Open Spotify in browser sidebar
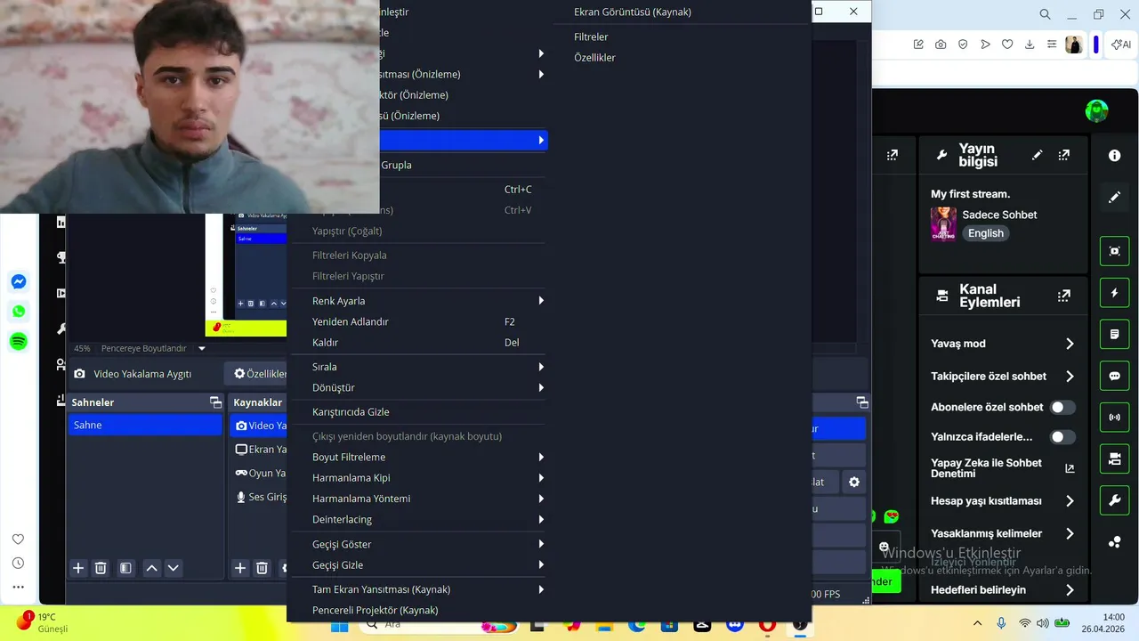Viewport: 1139px width, 641px height. click(18, 341)
